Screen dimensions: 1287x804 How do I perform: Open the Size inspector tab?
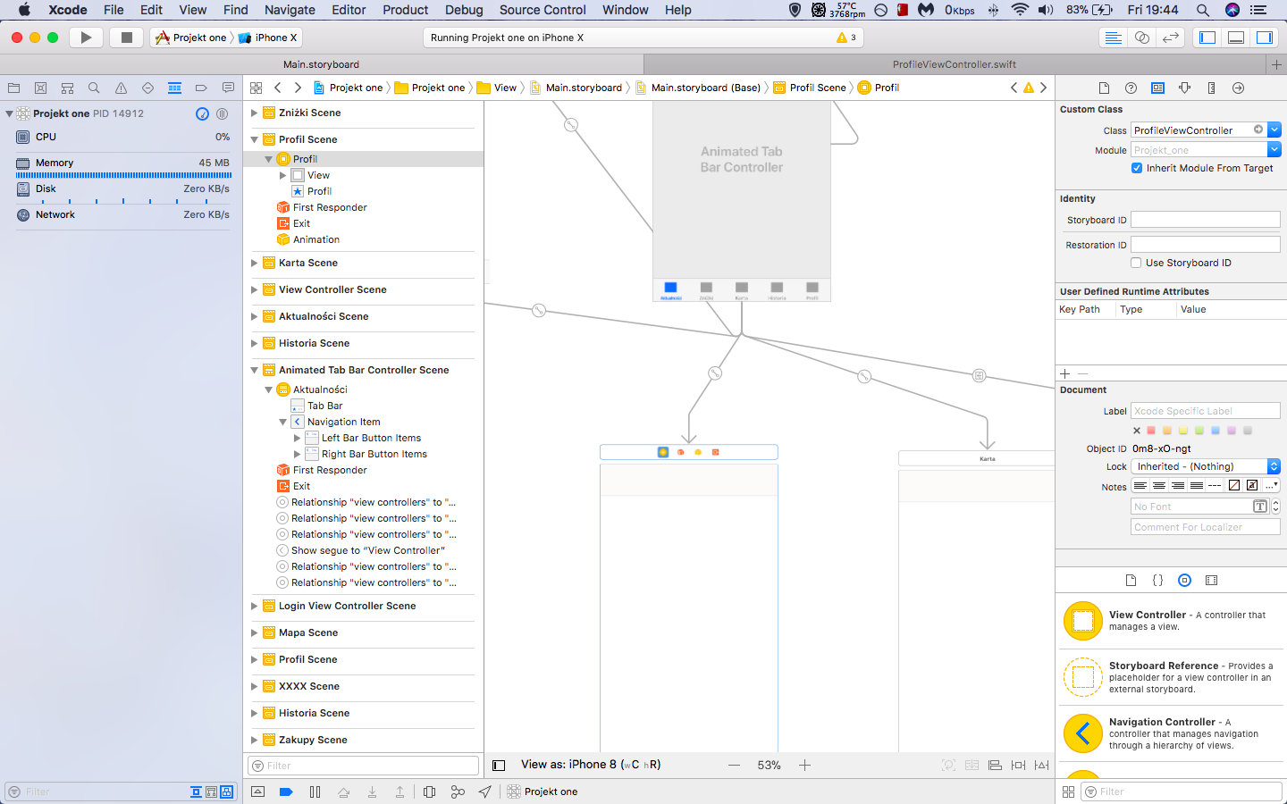coord(1211,88)
